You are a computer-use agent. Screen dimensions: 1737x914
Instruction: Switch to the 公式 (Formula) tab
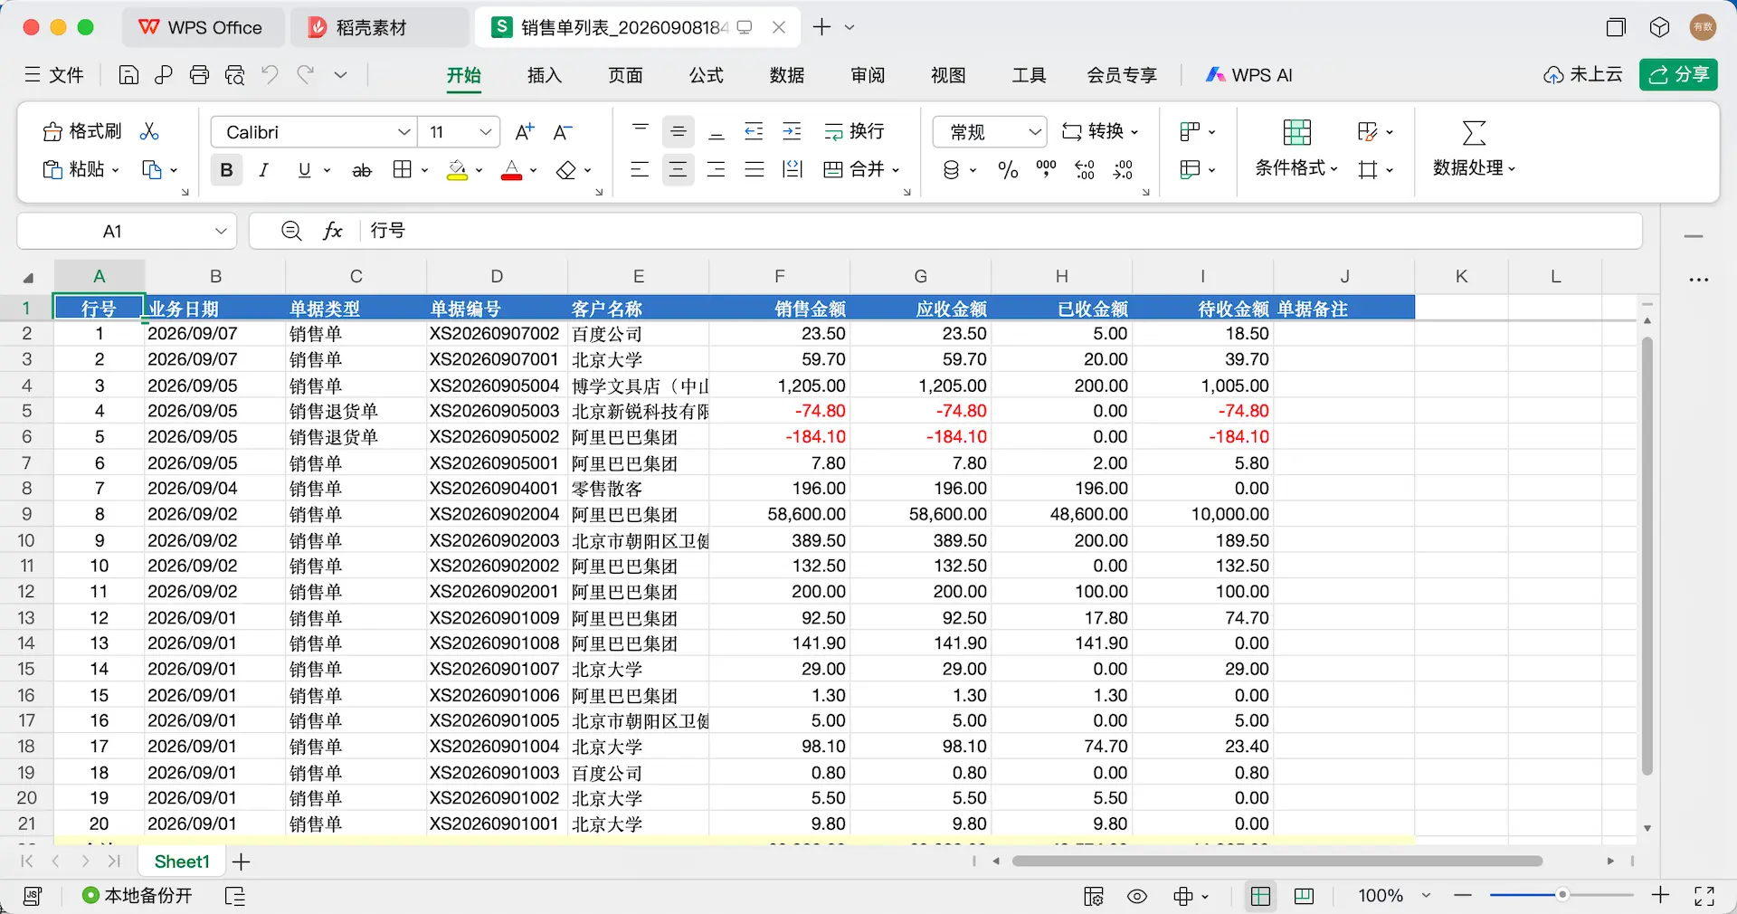(x=706, y=75)
